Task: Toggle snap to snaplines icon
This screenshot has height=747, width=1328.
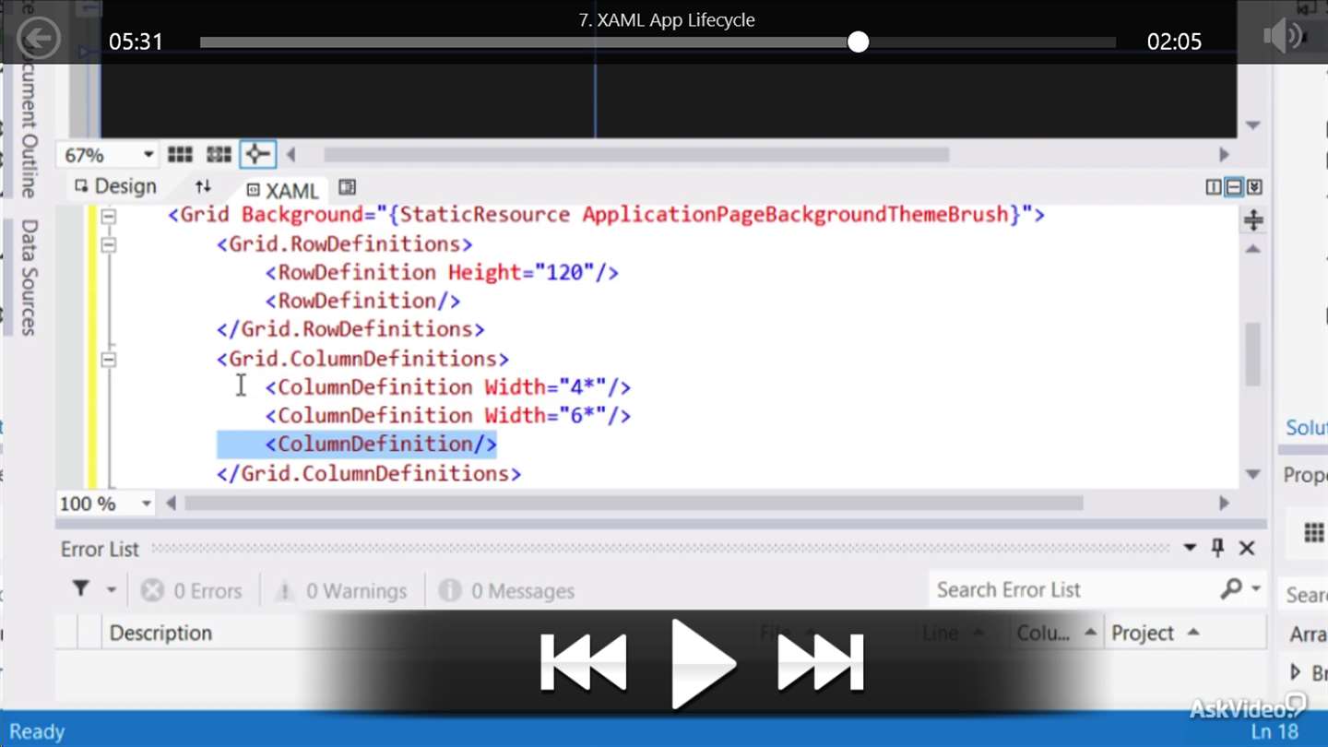Action: click(257, 155)
